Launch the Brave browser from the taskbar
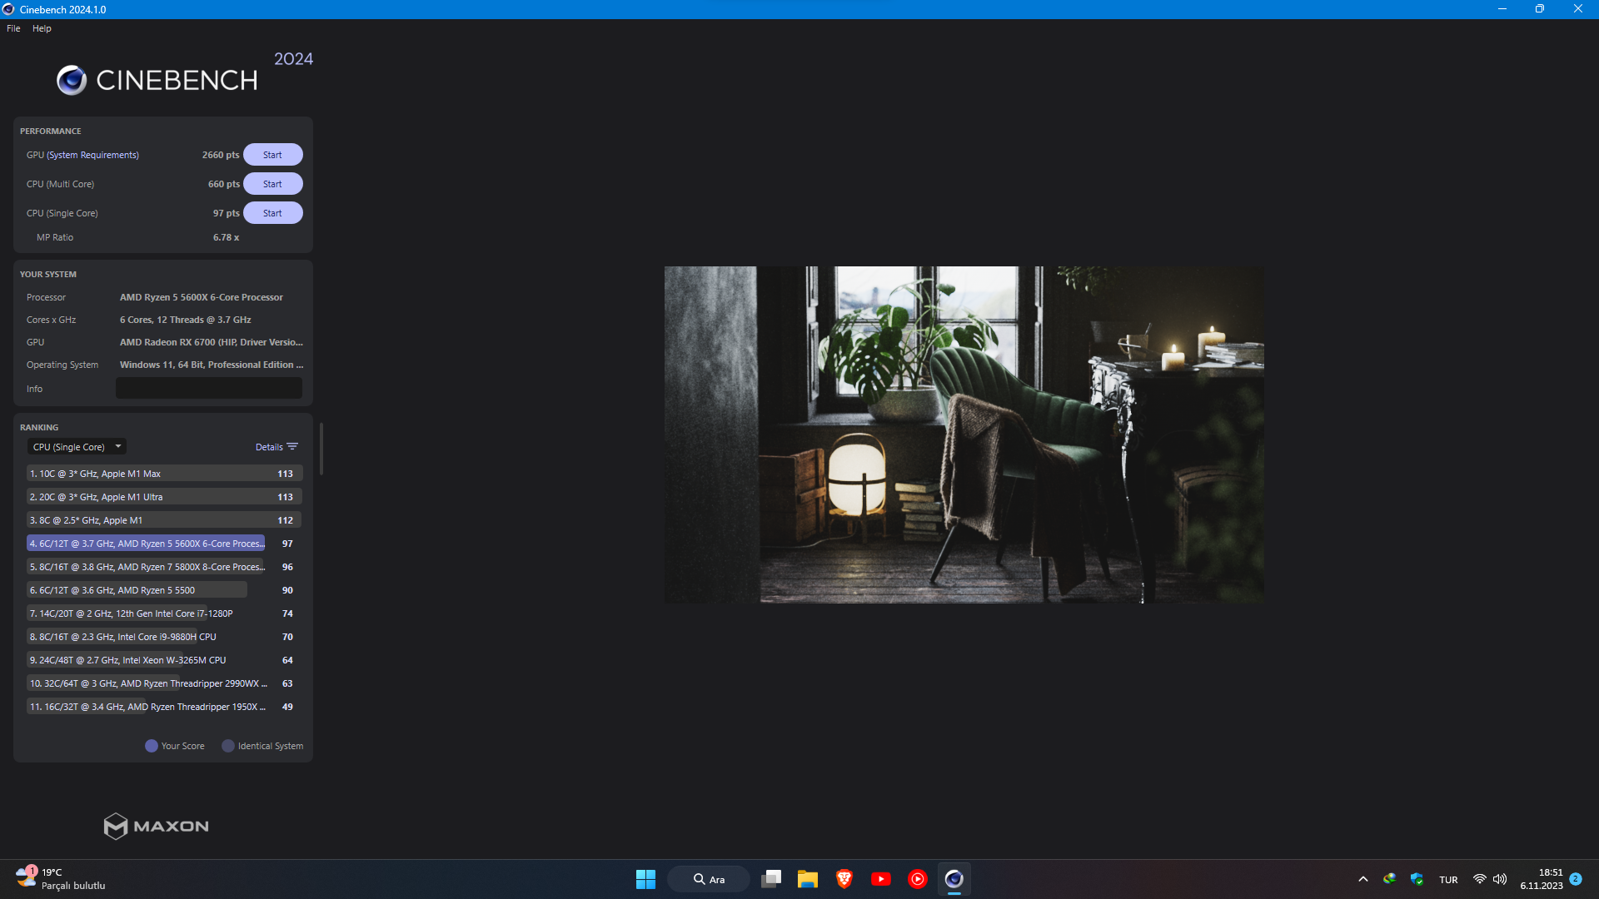The width and height of the screenshot is (1599, 899). point(844,879)
